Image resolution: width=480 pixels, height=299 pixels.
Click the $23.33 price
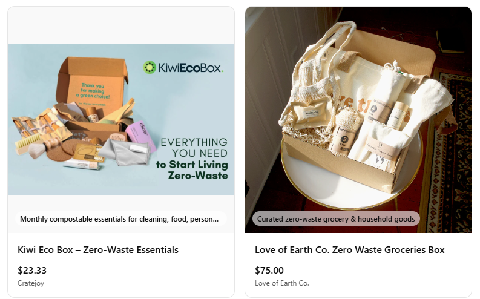pos(32,270)
